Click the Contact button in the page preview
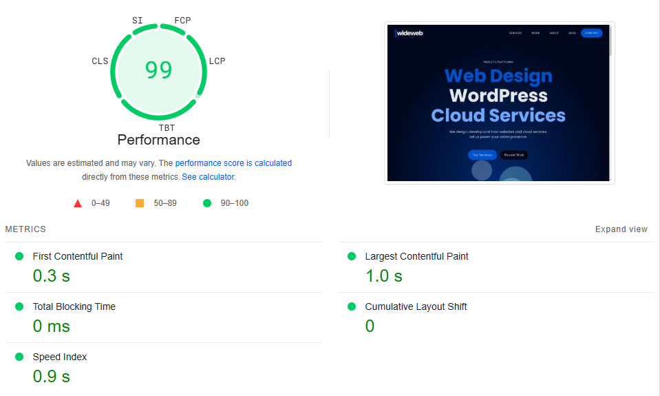 coord(591,33)
